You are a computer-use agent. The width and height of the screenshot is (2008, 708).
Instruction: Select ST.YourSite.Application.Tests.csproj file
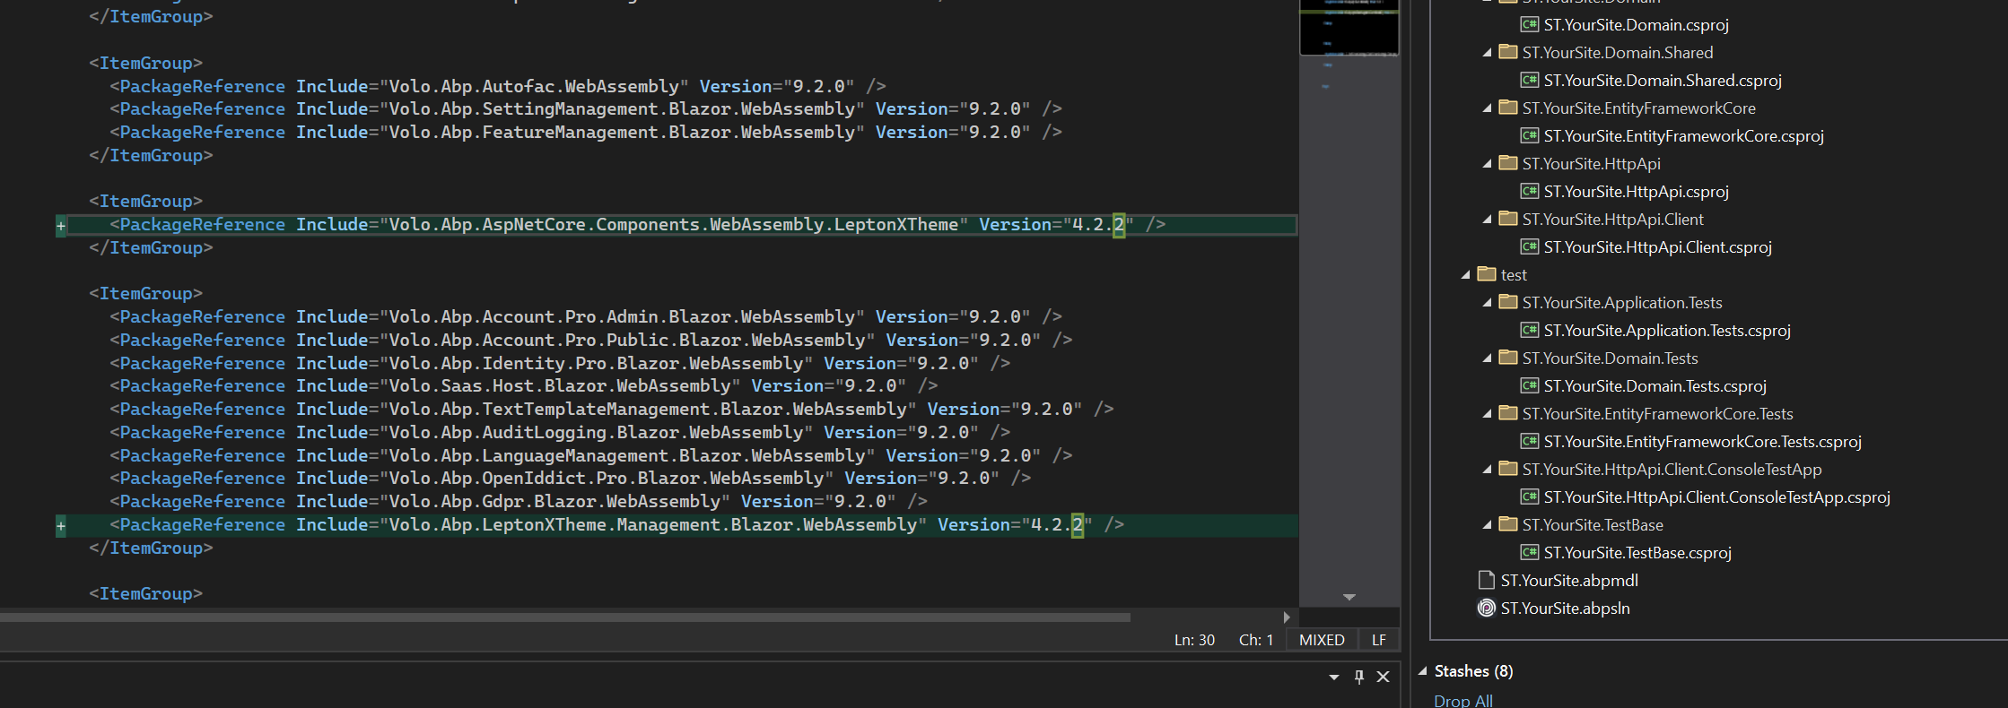point(1666,331)
